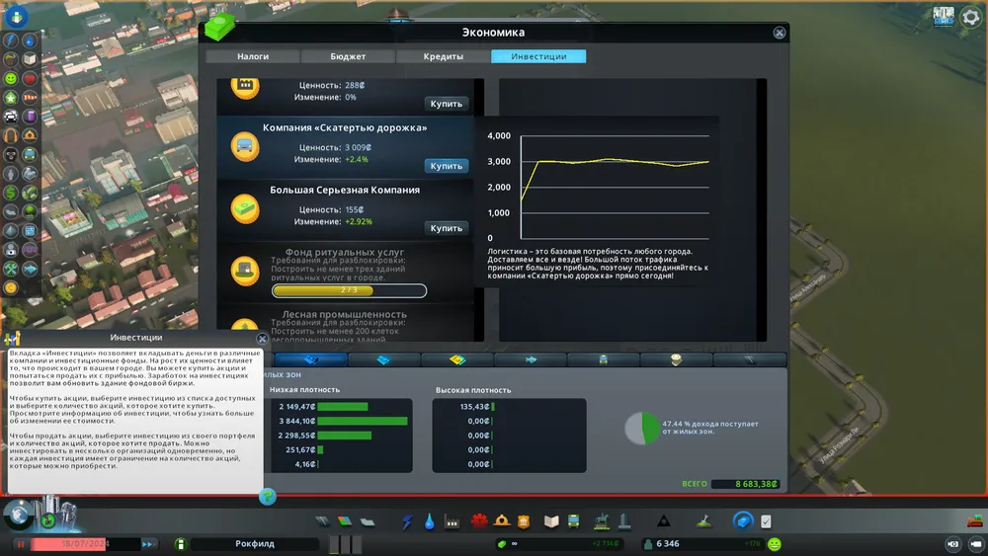Open the Бюджет tab

coord(347,56)
